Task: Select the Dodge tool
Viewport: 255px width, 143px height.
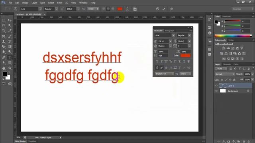Action: (10, 52)
